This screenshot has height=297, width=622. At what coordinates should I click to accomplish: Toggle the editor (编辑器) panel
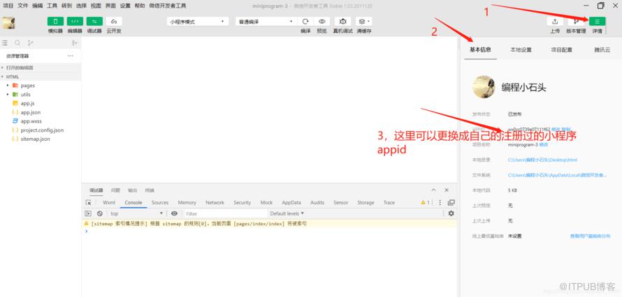pos(75,22)
